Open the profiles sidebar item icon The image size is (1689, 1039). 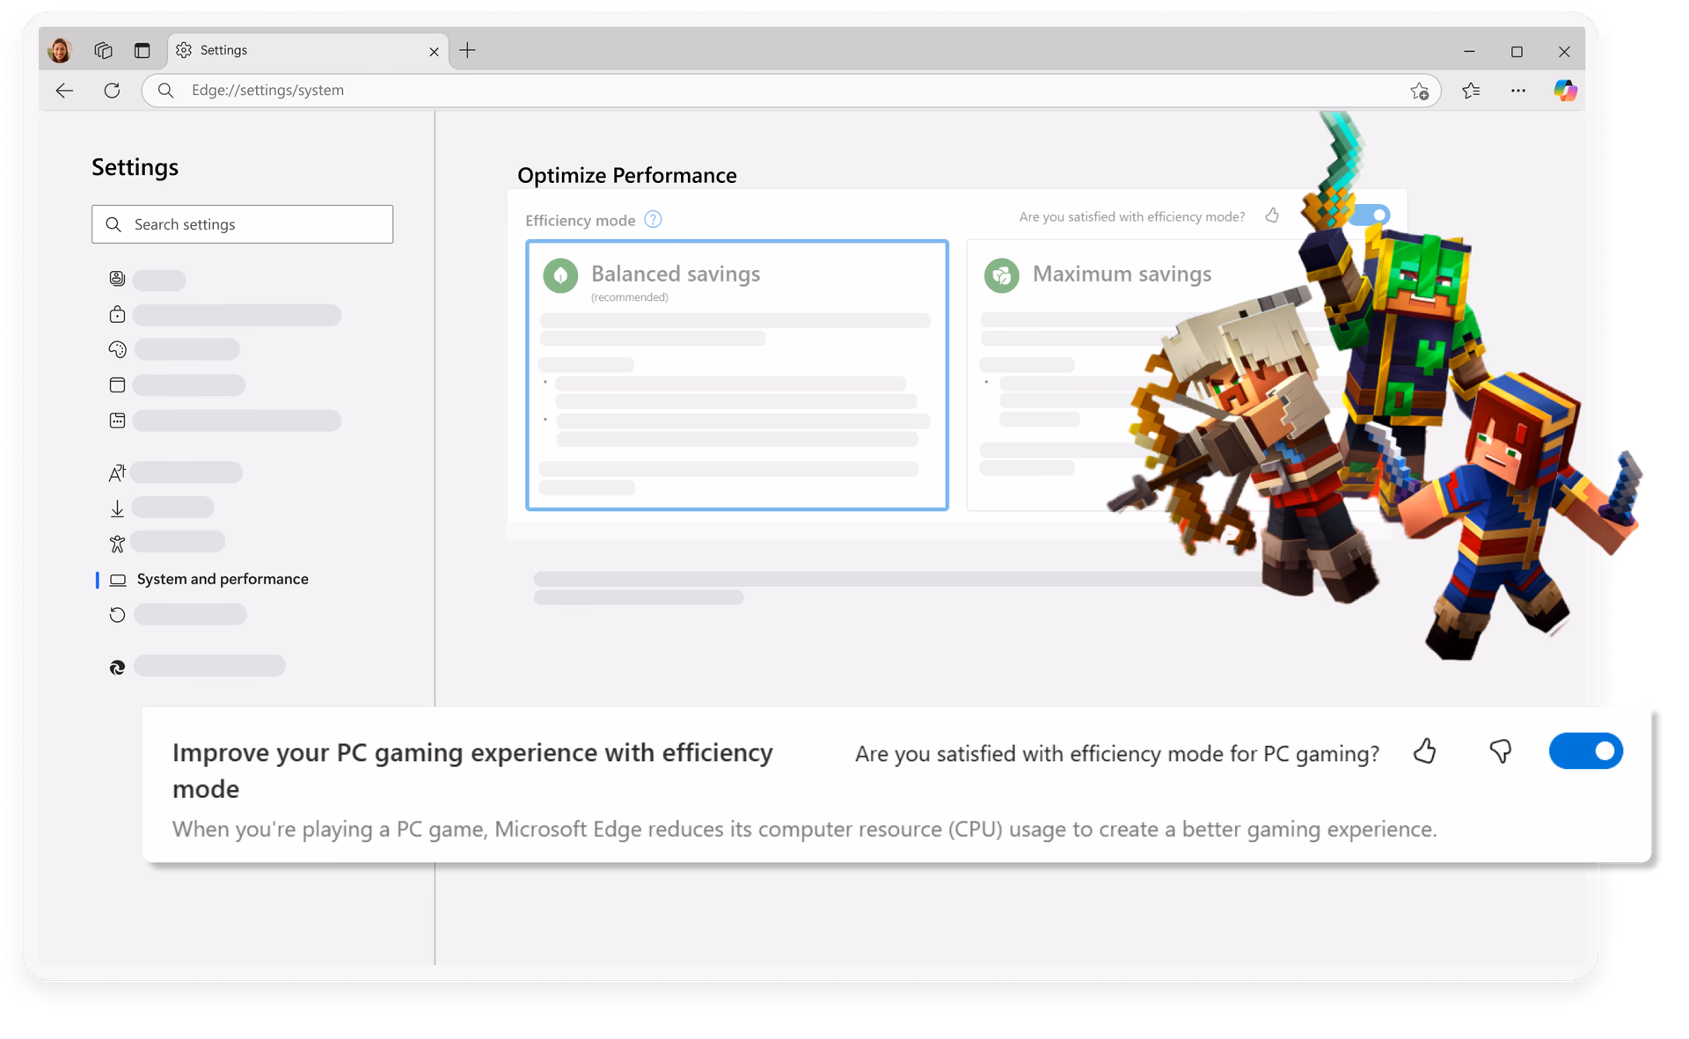pos(117,279)
